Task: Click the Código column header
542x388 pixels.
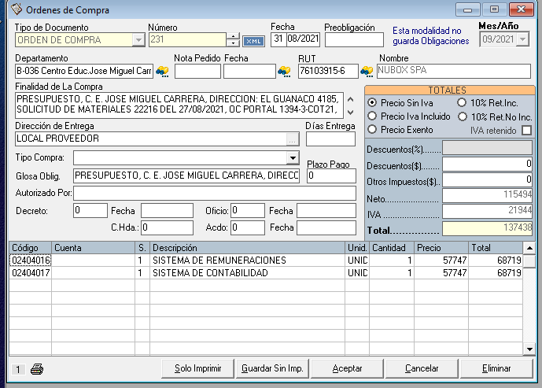Action: click(31, 248)
